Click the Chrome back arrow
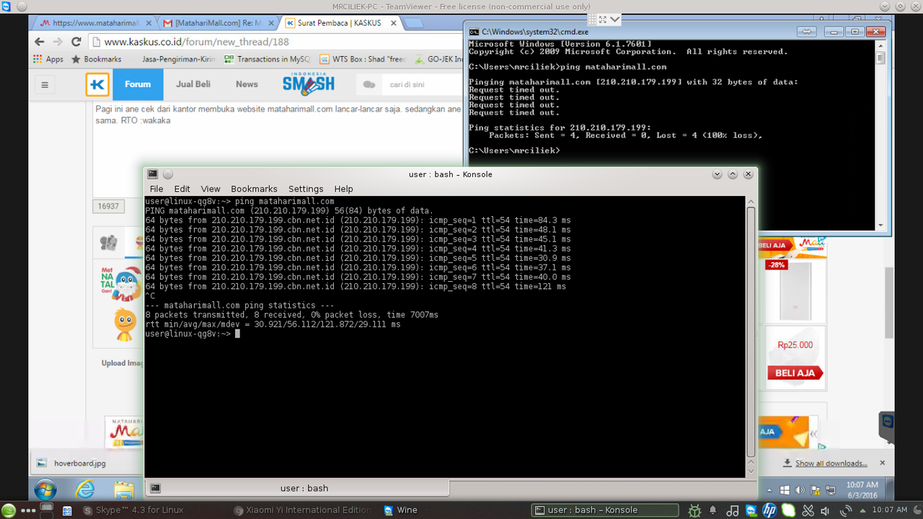The image size is (923, 519). point(38,42)
